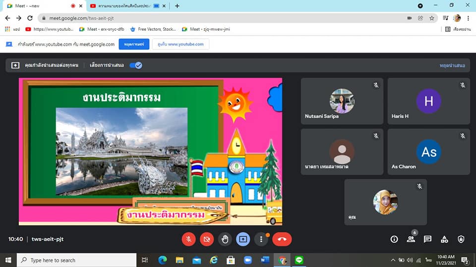Image resolution: width=476 pixels, height=267 pixels.
Task: Show the participants list
Action: (x=411, y=239)
